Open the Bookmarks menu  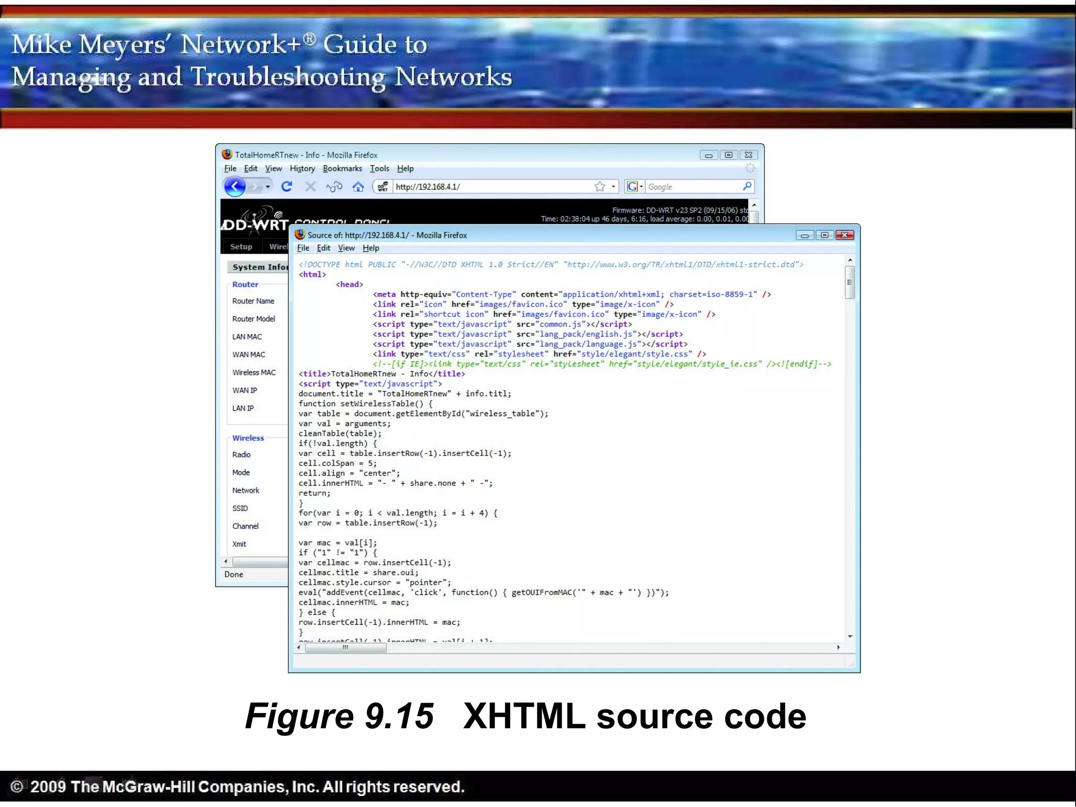click(x=342, y=169)
